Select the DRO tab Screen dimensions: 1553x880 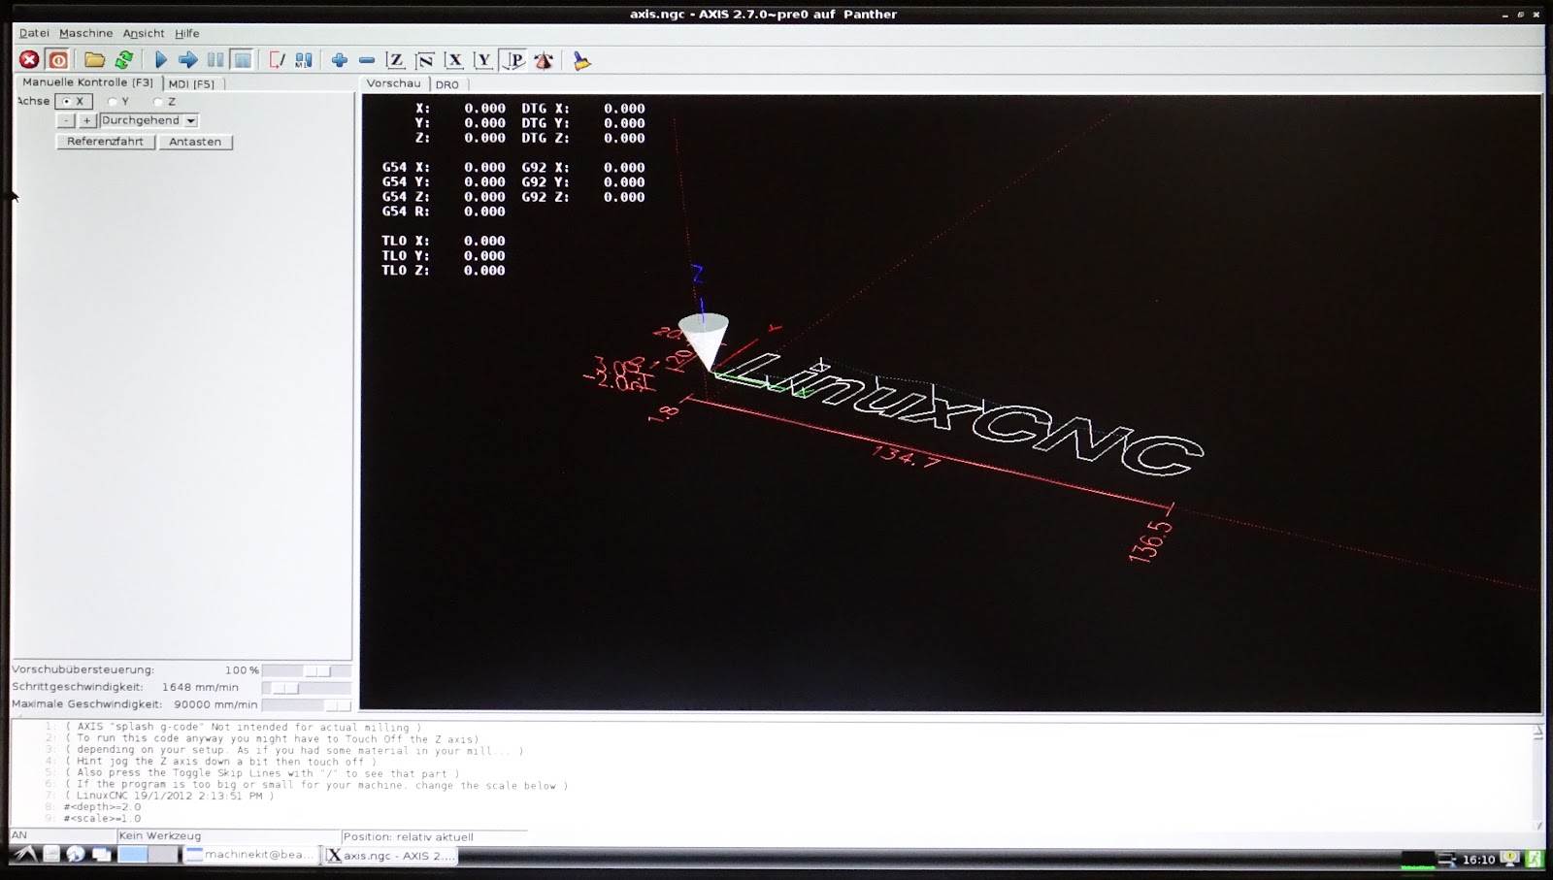(447, 84)
